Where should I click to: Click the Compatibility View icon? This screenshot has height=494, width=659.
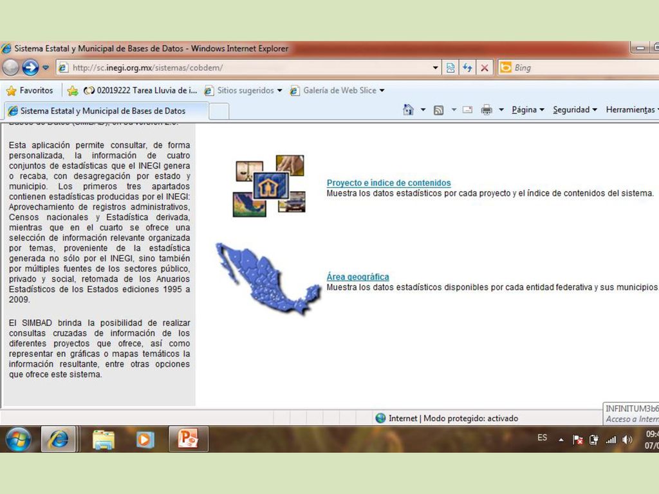pyautogui.click(x=450, y=68)
